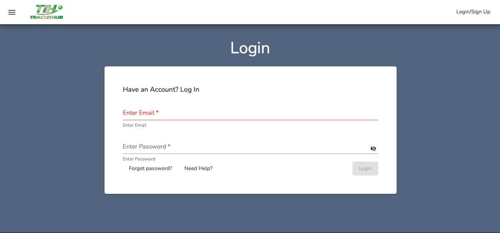Click the gray Enter Password floating label

point(144,147)
